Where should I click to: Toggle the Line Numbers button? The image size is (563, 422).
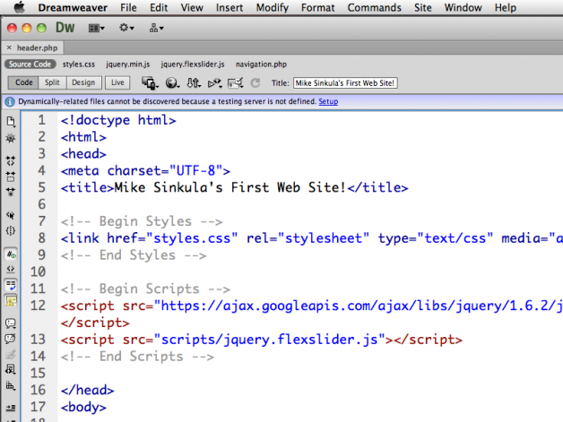coord(11,254)
